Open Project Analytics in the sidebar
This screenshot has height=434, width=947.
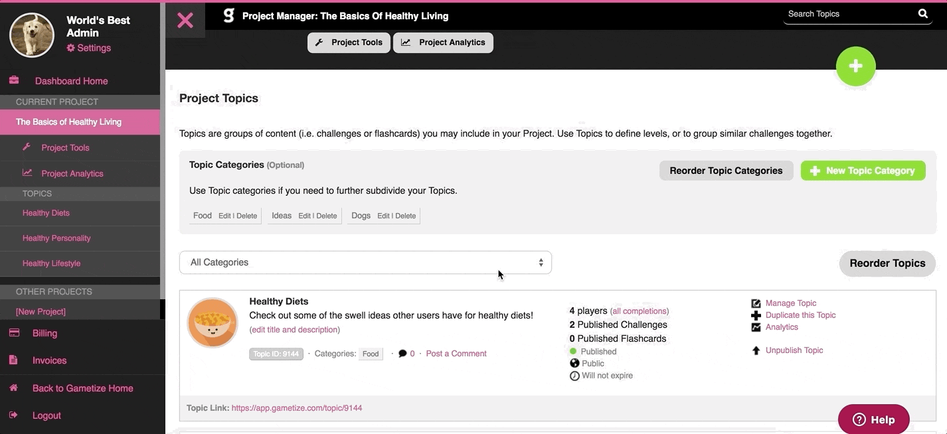[x=72, y=173]
